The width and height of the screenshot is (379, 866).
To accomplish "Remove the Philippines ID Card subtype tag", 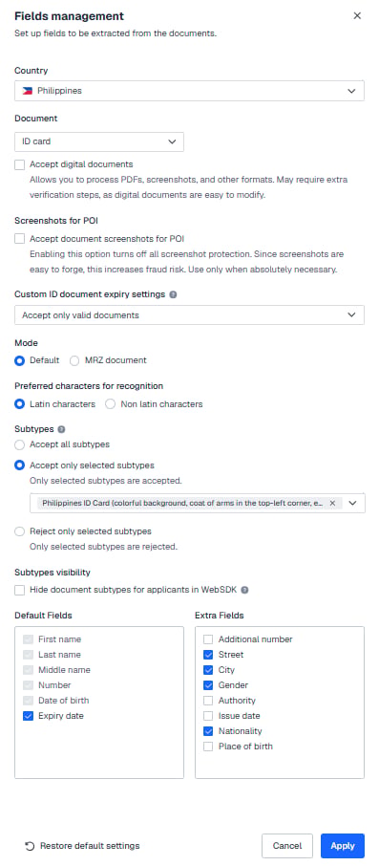I will click(332, 503).
